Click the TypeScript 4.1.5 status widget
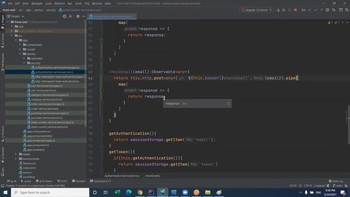The width and height of the screenshot is (350, 197). 100,181
